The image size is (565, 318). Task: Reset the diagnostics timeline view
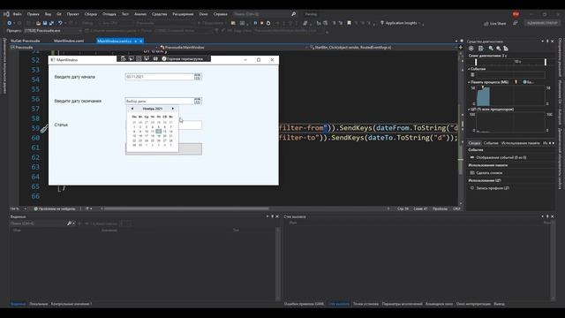click(506, 49)
